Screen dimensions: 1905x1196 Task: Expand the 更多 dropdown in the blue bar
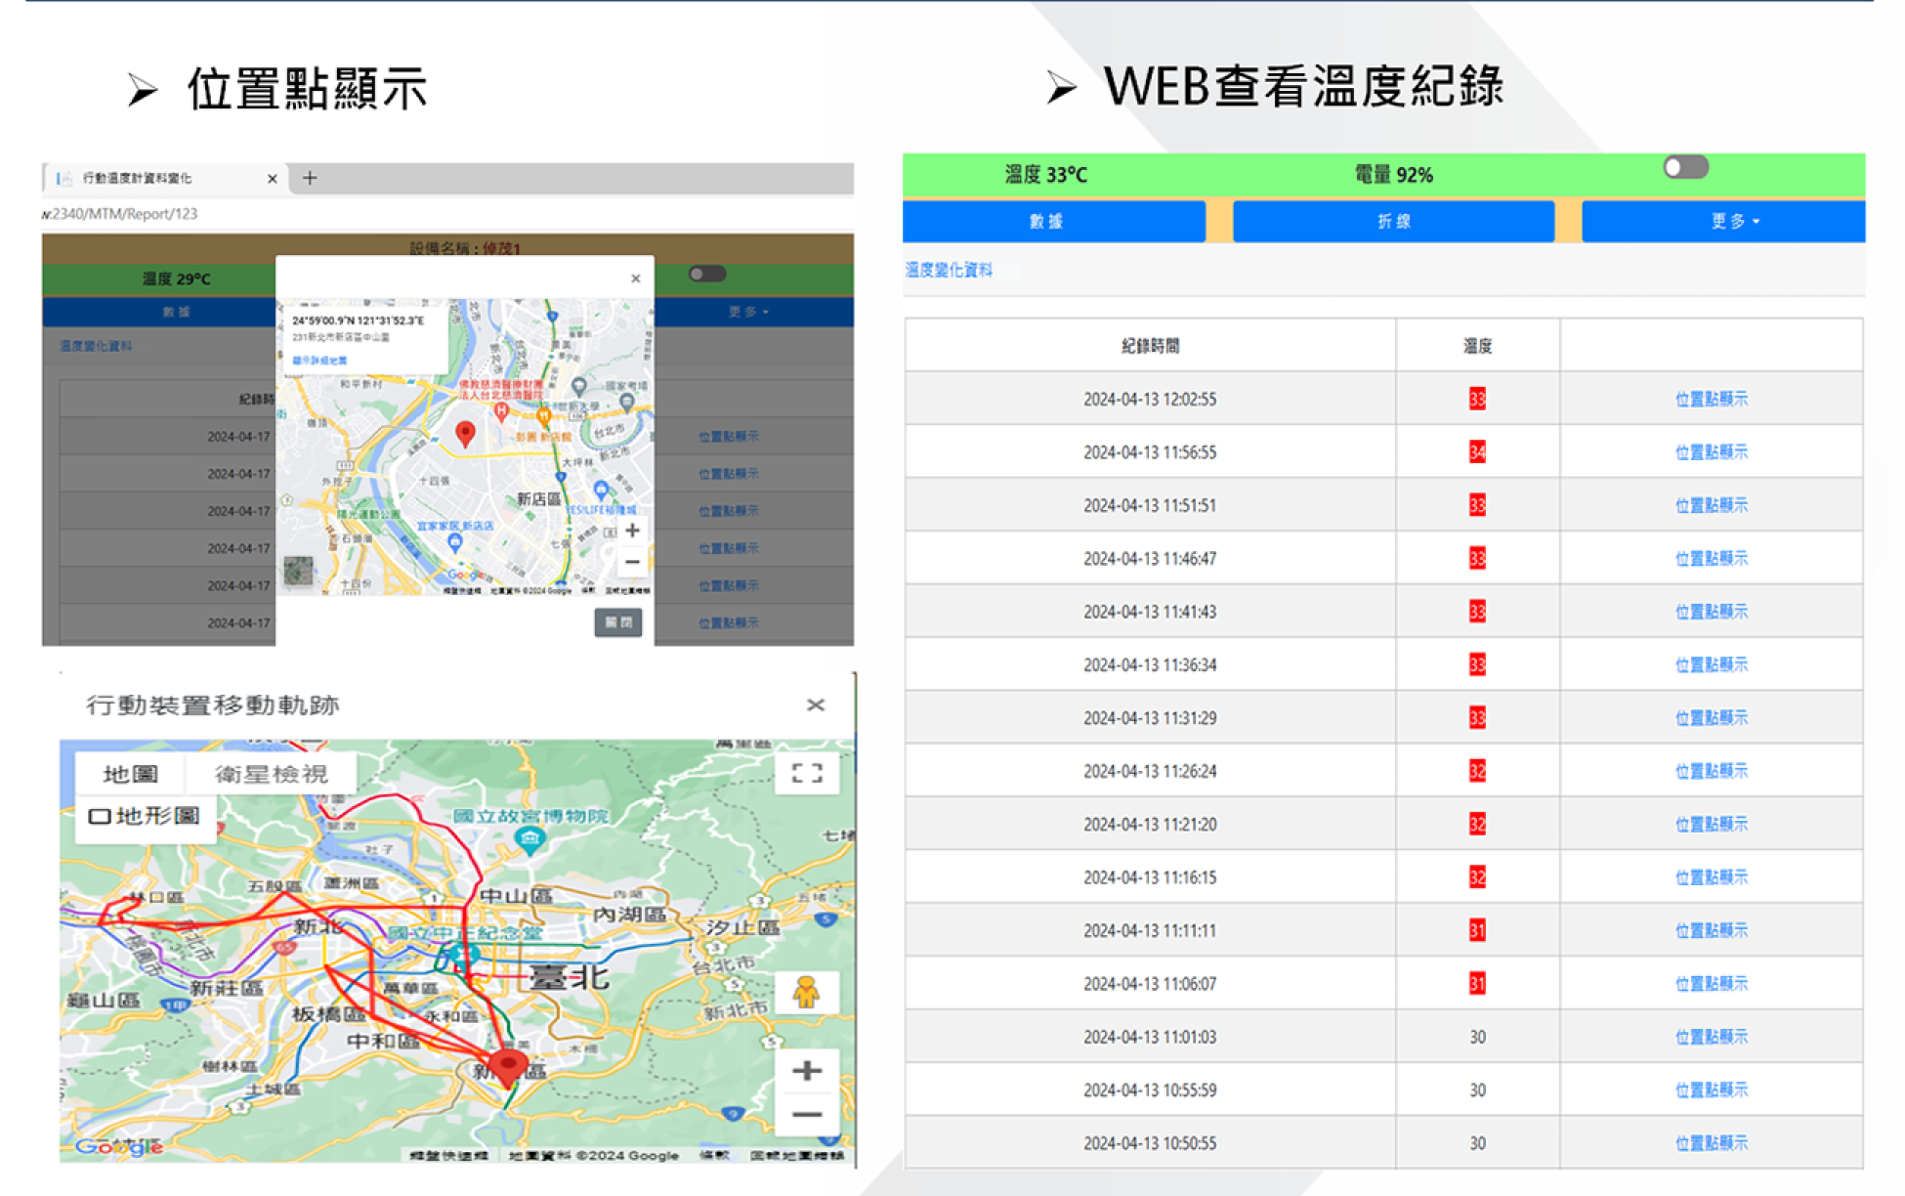click(x=1733, y=222)
